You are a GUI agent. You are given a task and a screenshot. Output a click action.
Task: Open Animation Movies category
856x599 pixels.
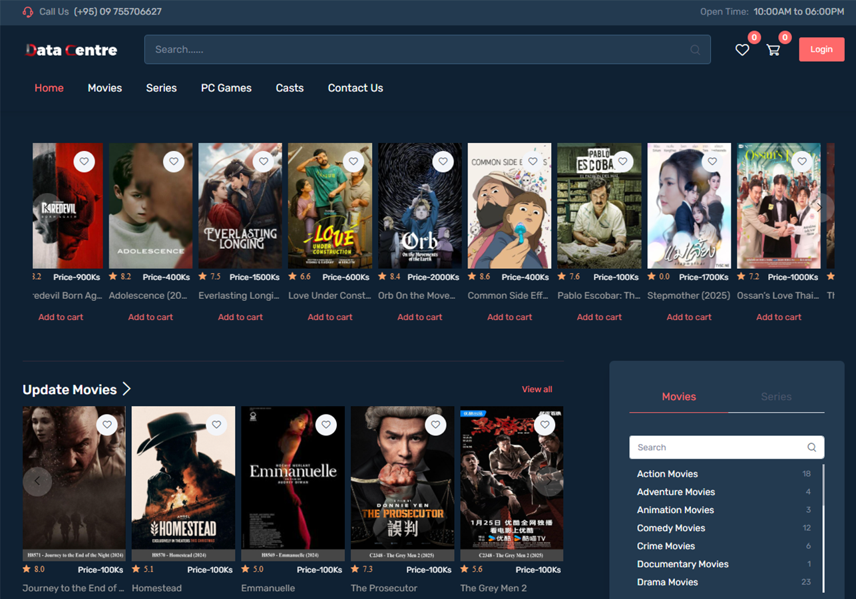coord(675,510)
